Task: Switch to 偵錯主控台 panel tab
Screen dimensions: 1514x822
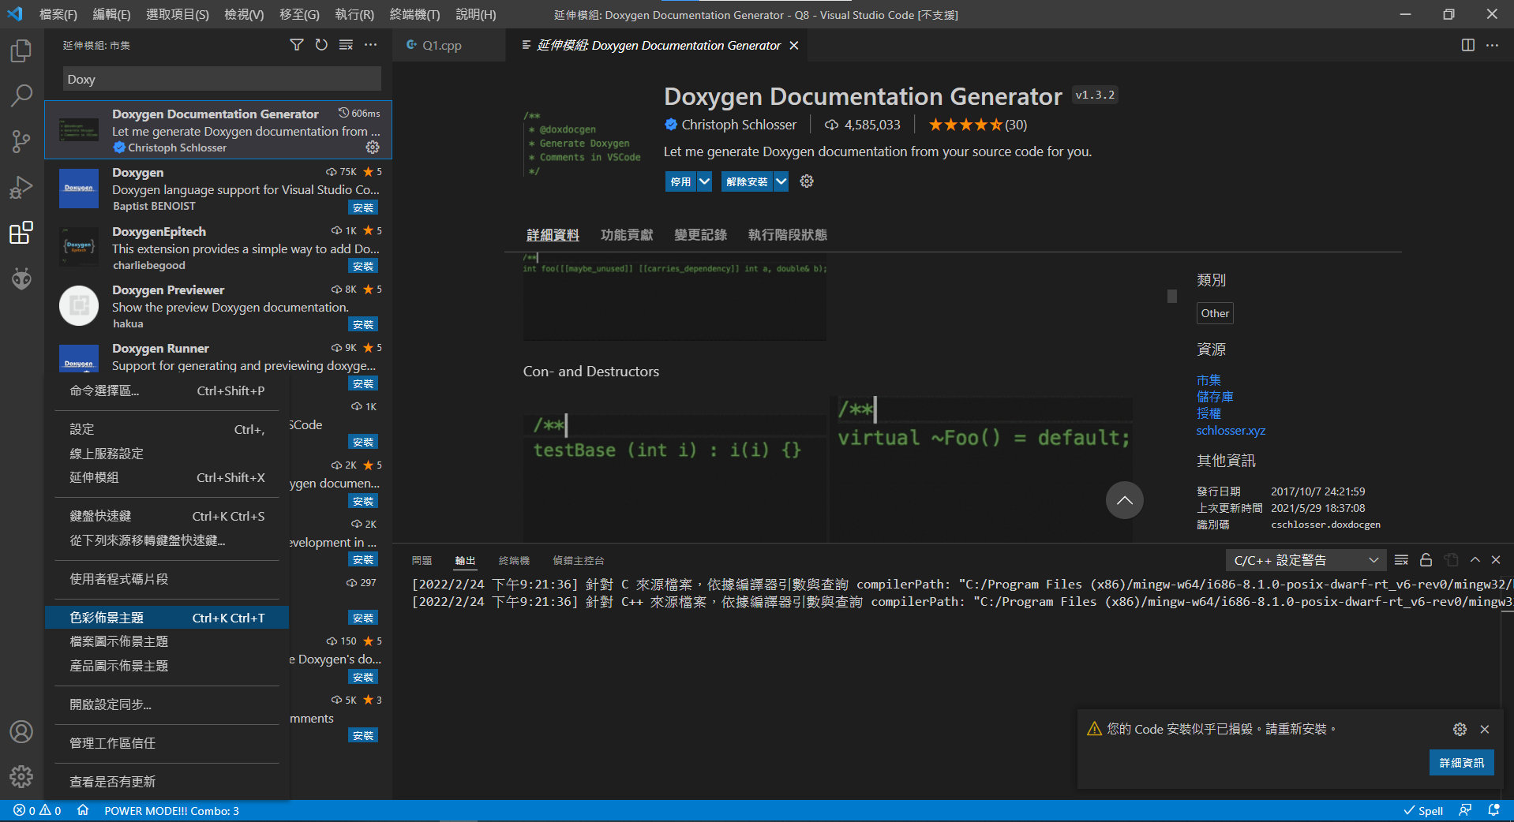Action: (578, 560)
